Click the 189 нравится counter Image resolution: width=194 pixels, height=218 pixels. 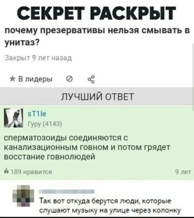click(x=29, y=172)
